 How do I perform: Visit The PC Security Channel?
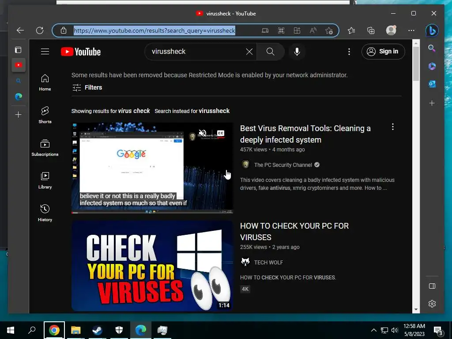[x=283, y=165]
